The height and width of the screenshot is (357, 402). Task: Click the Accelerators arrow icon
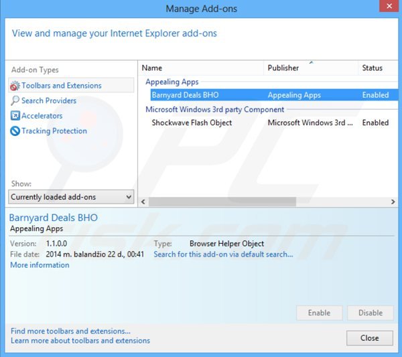[15, 116]
